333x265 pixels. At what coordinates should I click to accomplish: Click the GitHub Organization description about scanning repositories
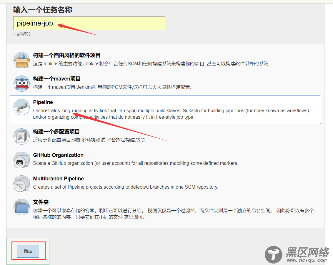(x=136, y=163)
